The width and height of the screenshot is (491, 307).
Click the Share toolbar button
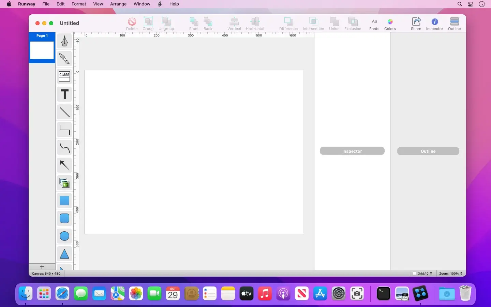416,24
